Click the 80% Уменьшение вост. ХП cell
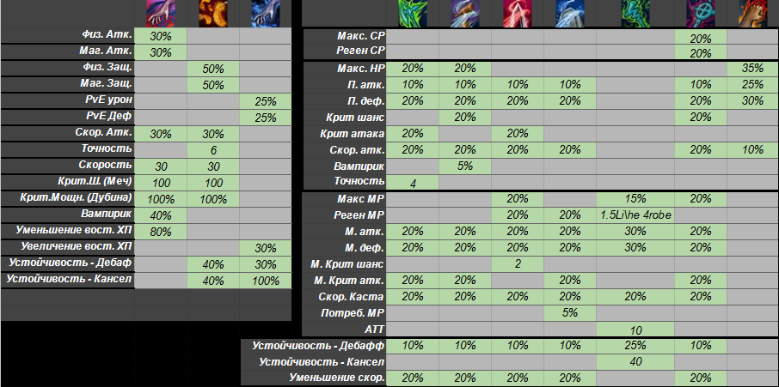This screenshot has width=779, height=387. point(160,231)
